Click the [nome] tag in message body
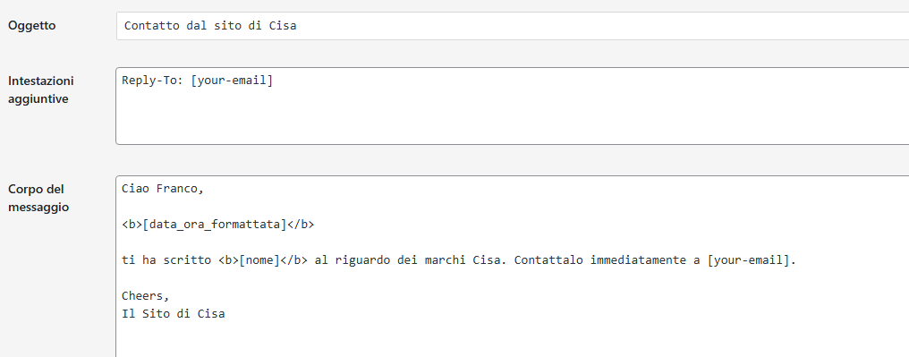Screen dimensions: 909x357 point(259,260)
